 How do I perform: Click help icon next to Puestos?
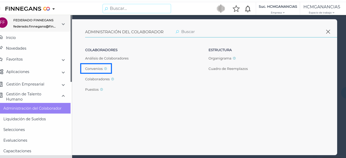pyautogui.click(x=102, y=89)
